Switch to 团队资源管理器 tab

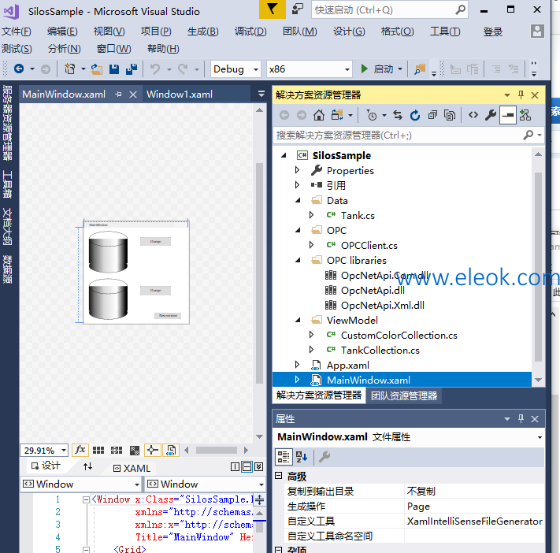(404, 395)
